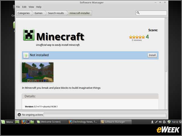Click into the software search field

pyautogui.click(x=151, y=13)
